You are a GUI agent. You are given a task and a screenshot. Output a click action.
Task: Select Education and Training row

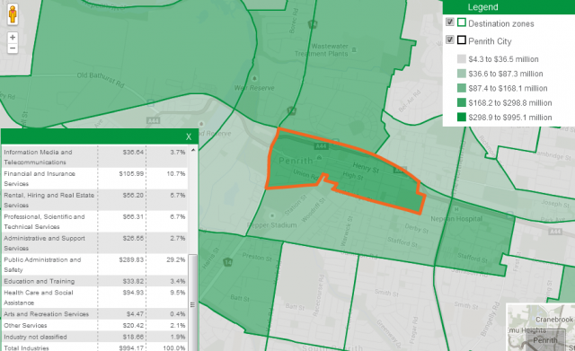(94, 281)
